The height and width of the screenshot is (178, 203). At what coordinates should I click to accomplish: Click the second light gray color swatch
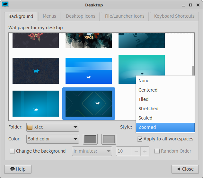109,139
